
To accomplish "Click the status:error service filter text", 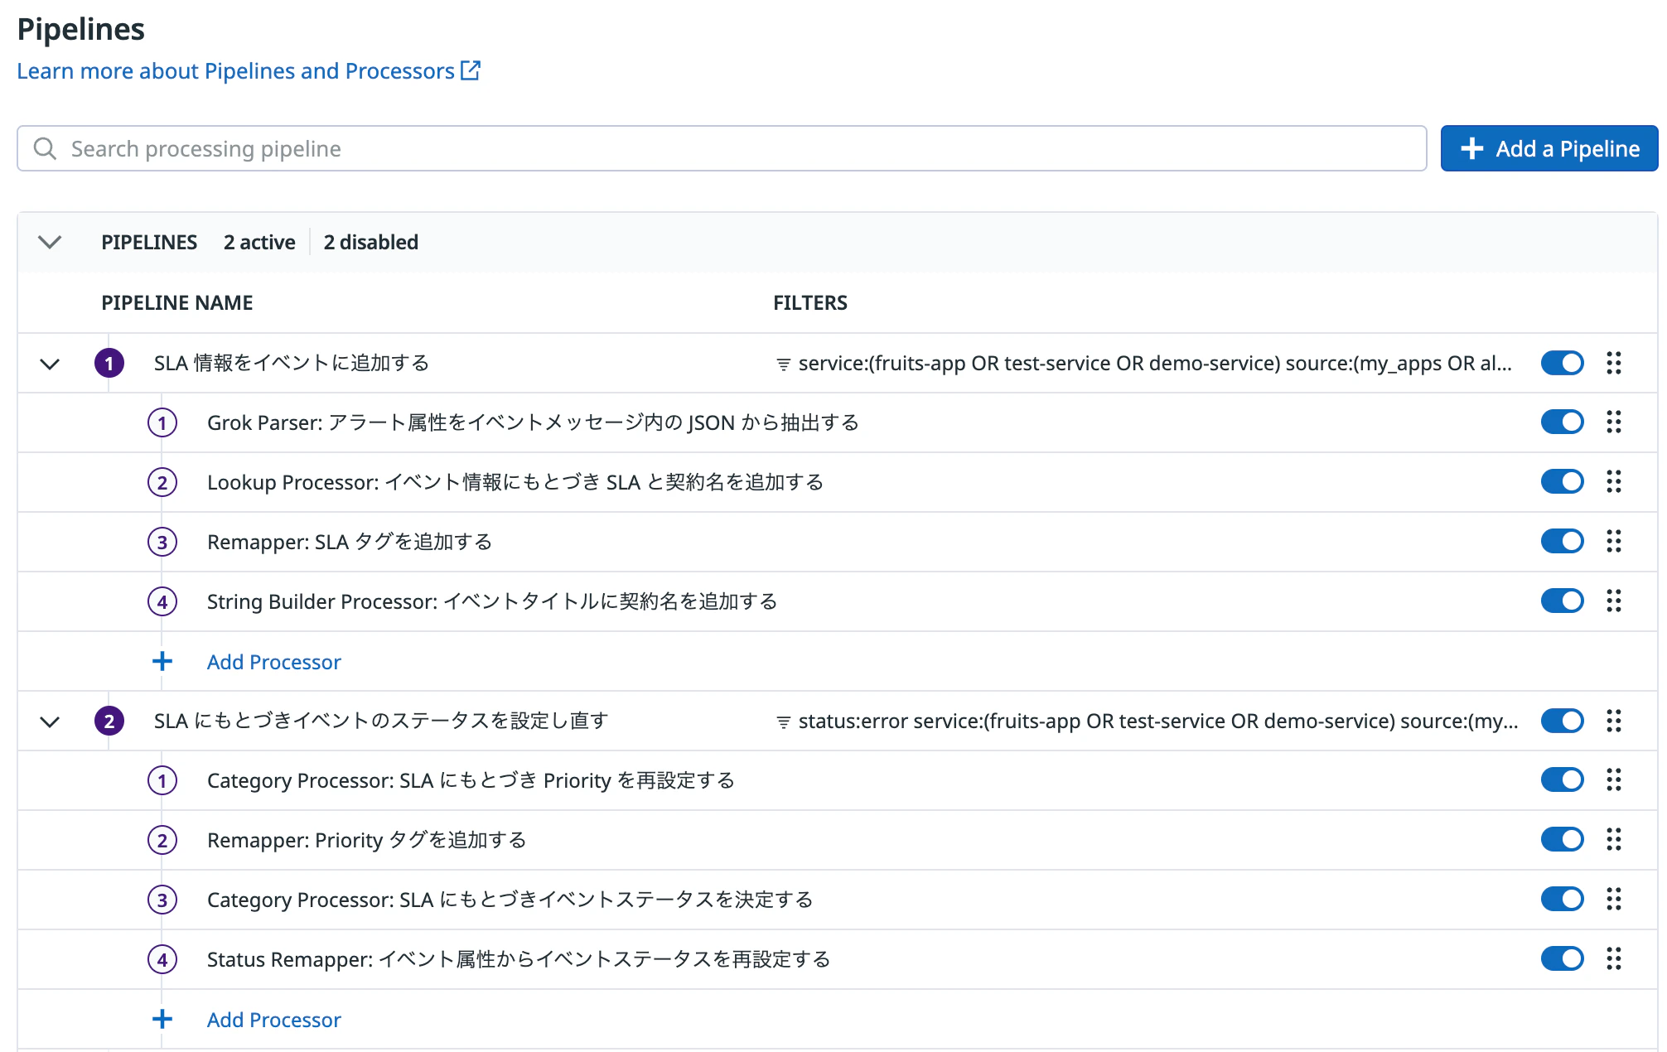I will [x=1158, y=721].
